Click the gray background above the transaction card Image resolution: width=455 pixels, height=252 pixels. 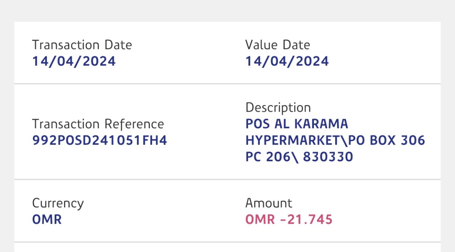[227, 11]
